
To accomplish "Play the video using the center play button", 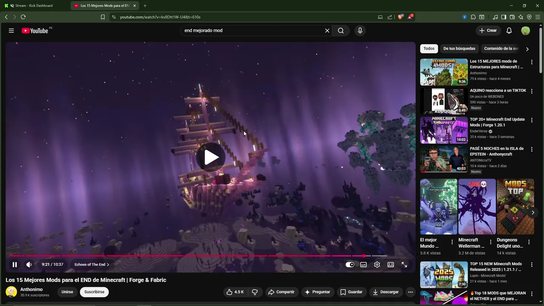I will click(211, 157).
